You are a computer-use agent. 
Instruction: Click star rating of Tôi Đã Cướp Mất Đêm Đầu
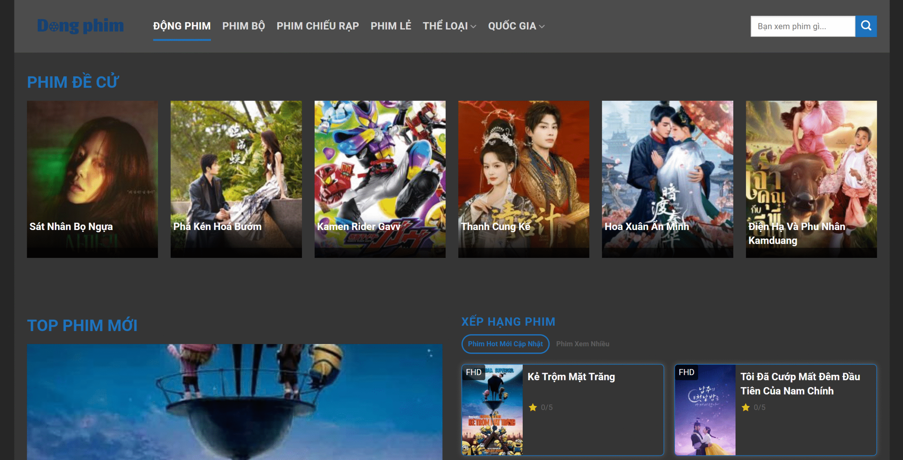753,408
